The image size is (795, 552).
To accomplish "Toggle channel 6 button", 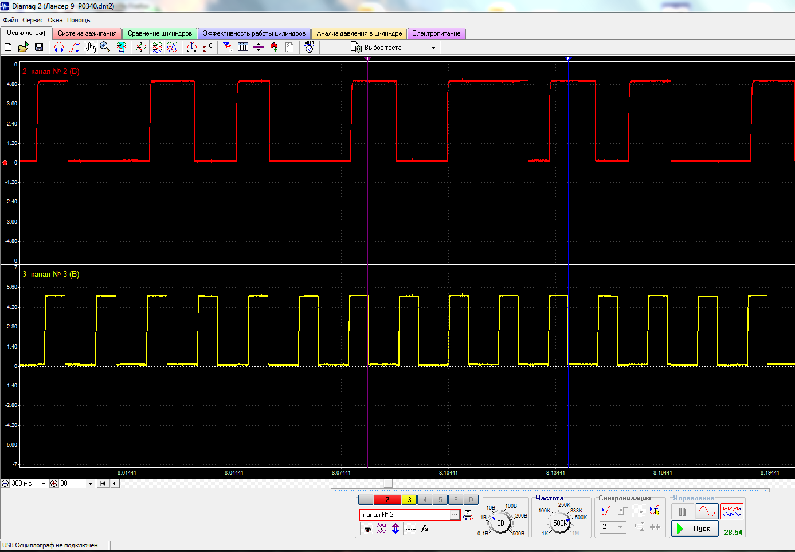I will click(x=456, y=500).
